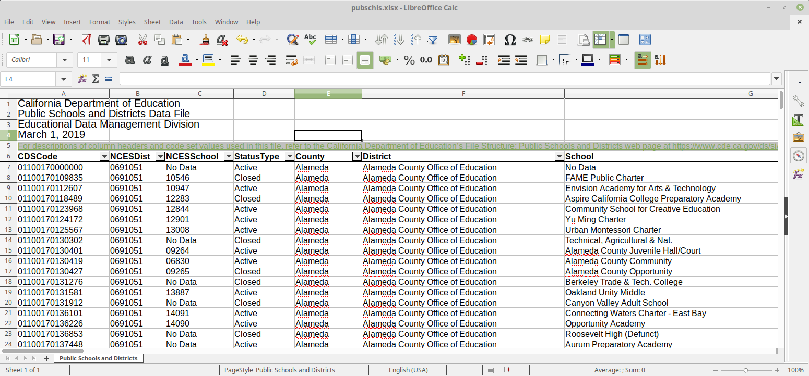Insert a special character (Omega)
The height and width of the screenshot is (376, 809).
pyautogui.click(x=510, y=40)
